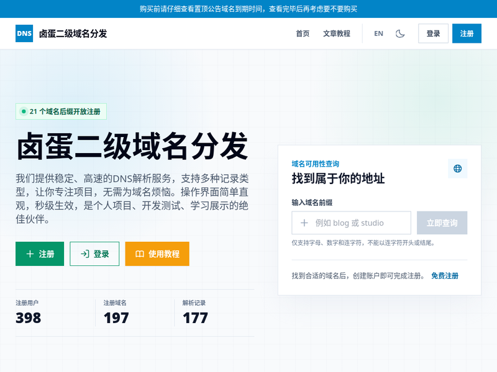
Task: Click the 仅支持字母、数字和连字符 hint text
Action: 363,243
